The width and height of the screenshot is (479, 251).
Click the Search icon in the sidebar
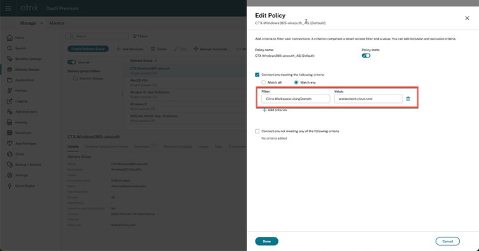pos(10,49)
